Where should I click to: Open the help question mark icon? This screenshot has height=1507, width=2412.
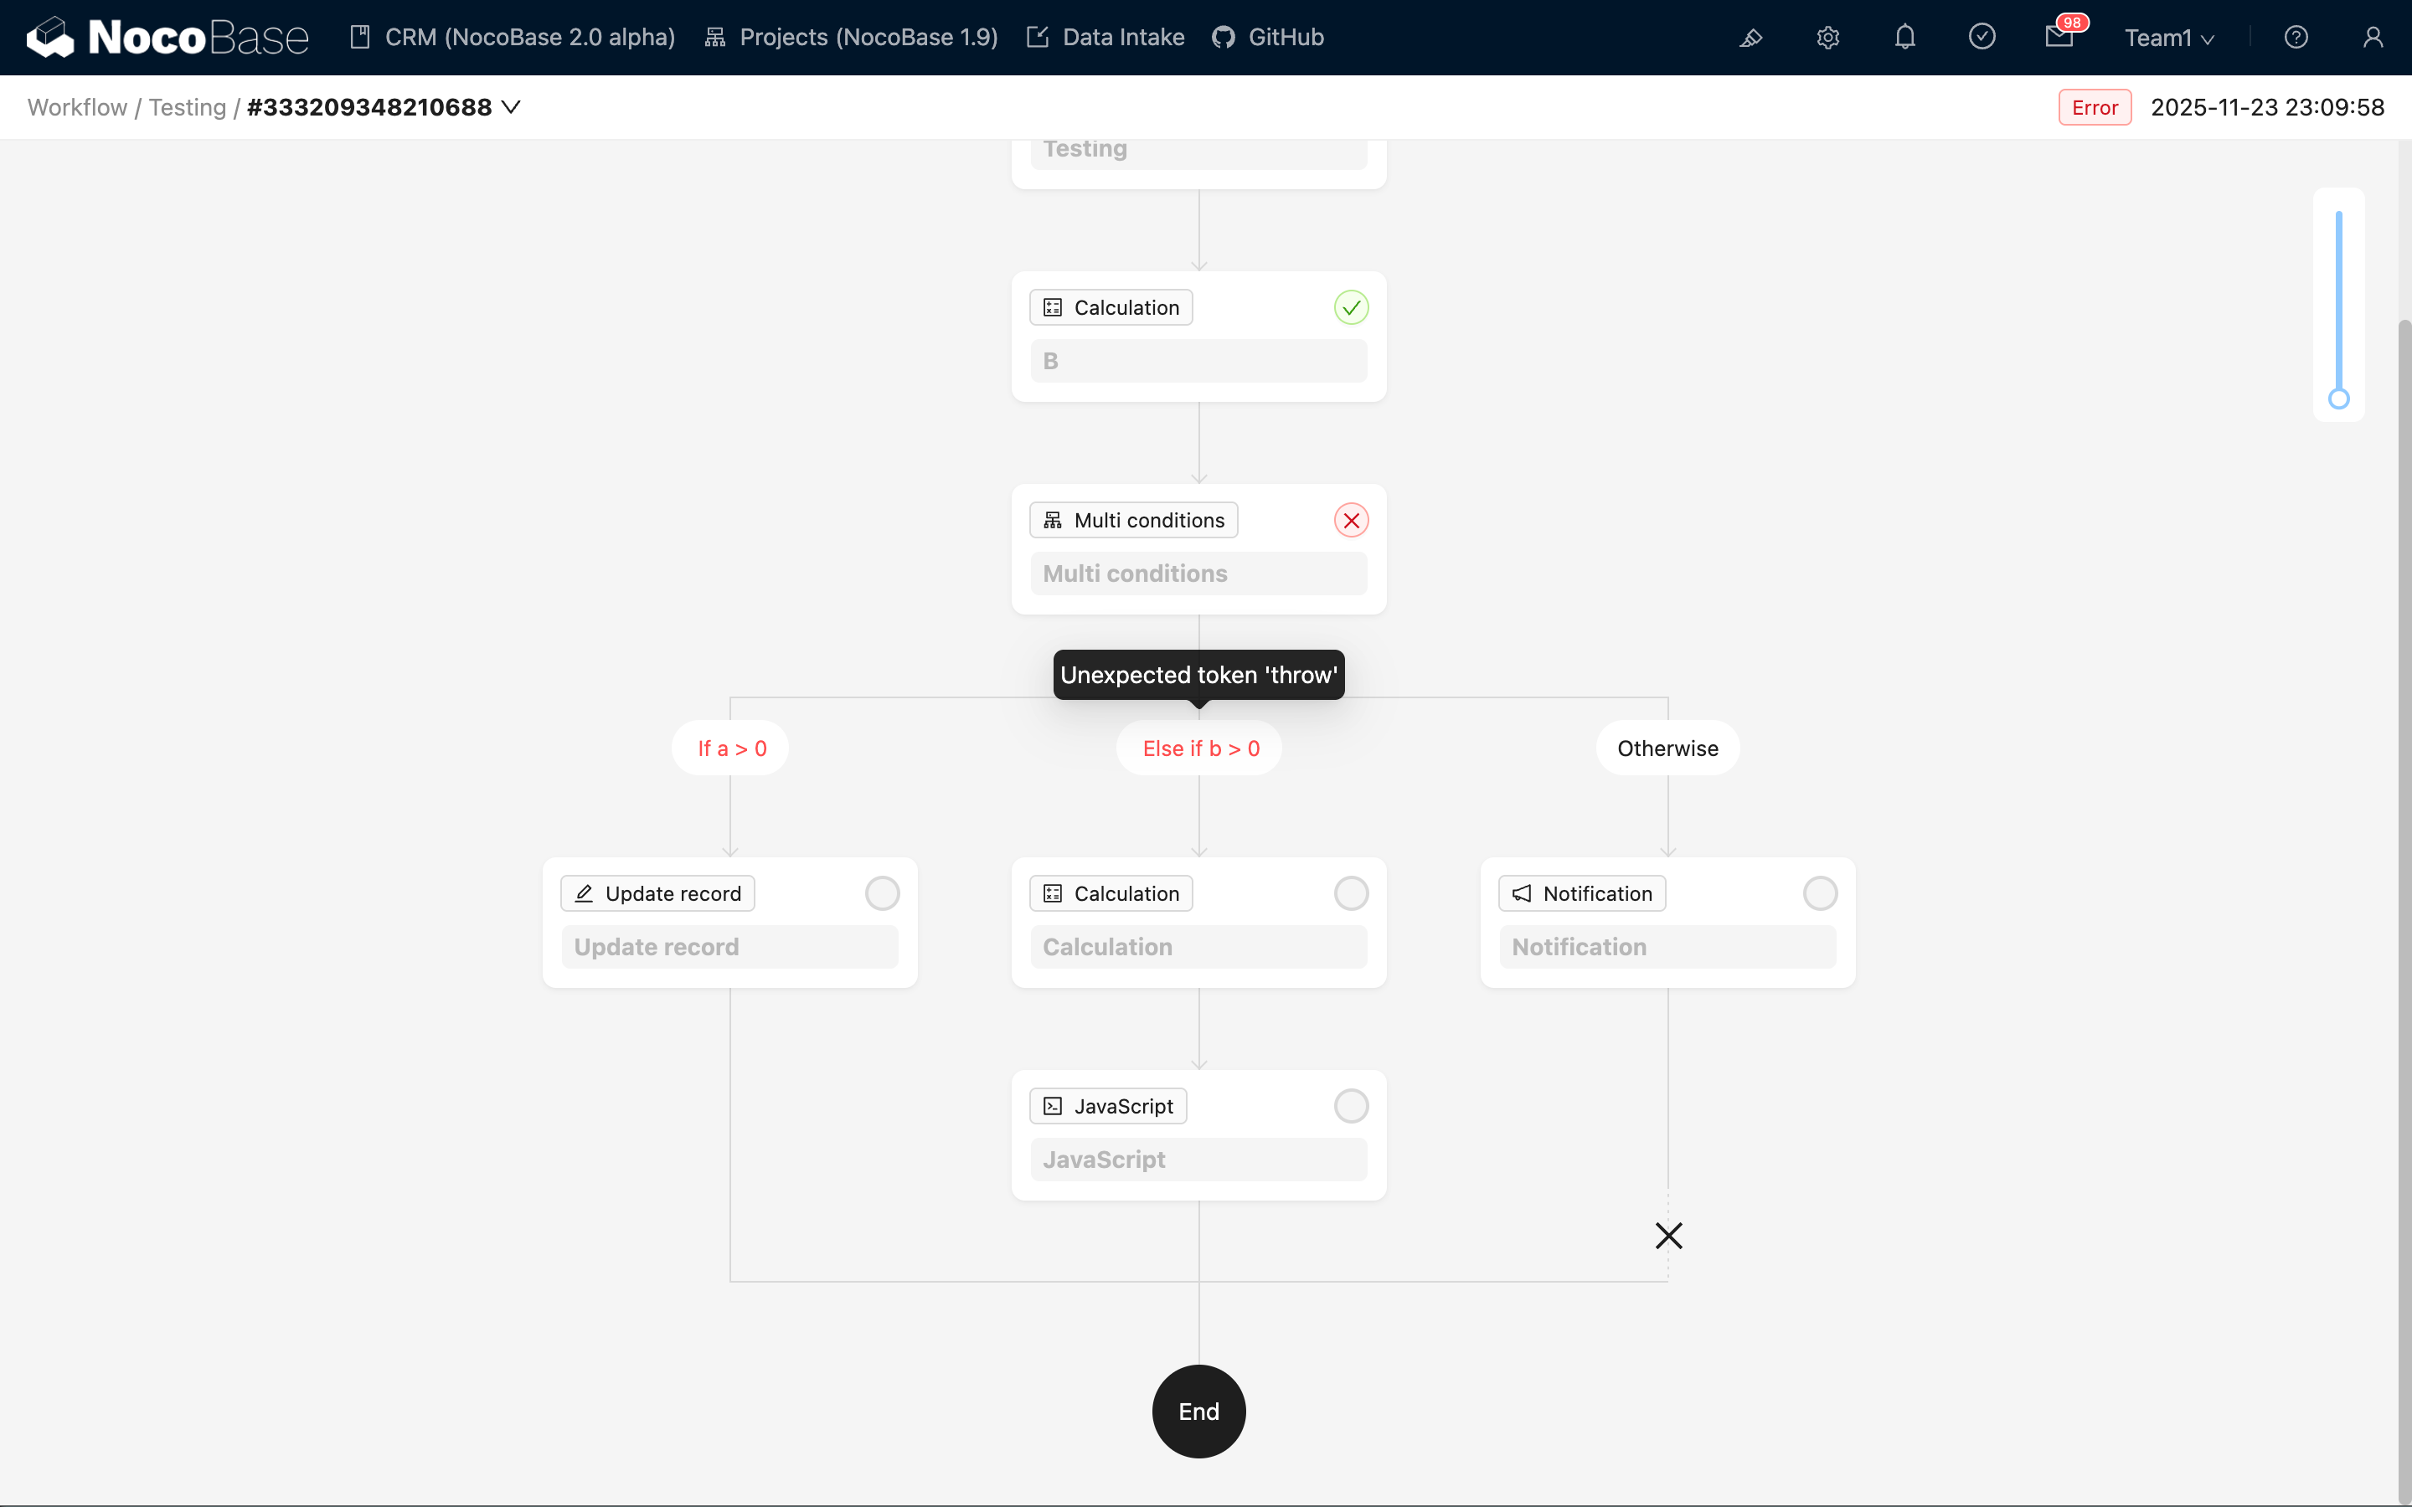(x=2296, y=38)
